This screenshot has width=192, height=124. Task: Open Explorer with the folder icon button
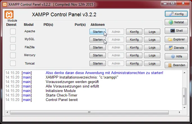176,39
